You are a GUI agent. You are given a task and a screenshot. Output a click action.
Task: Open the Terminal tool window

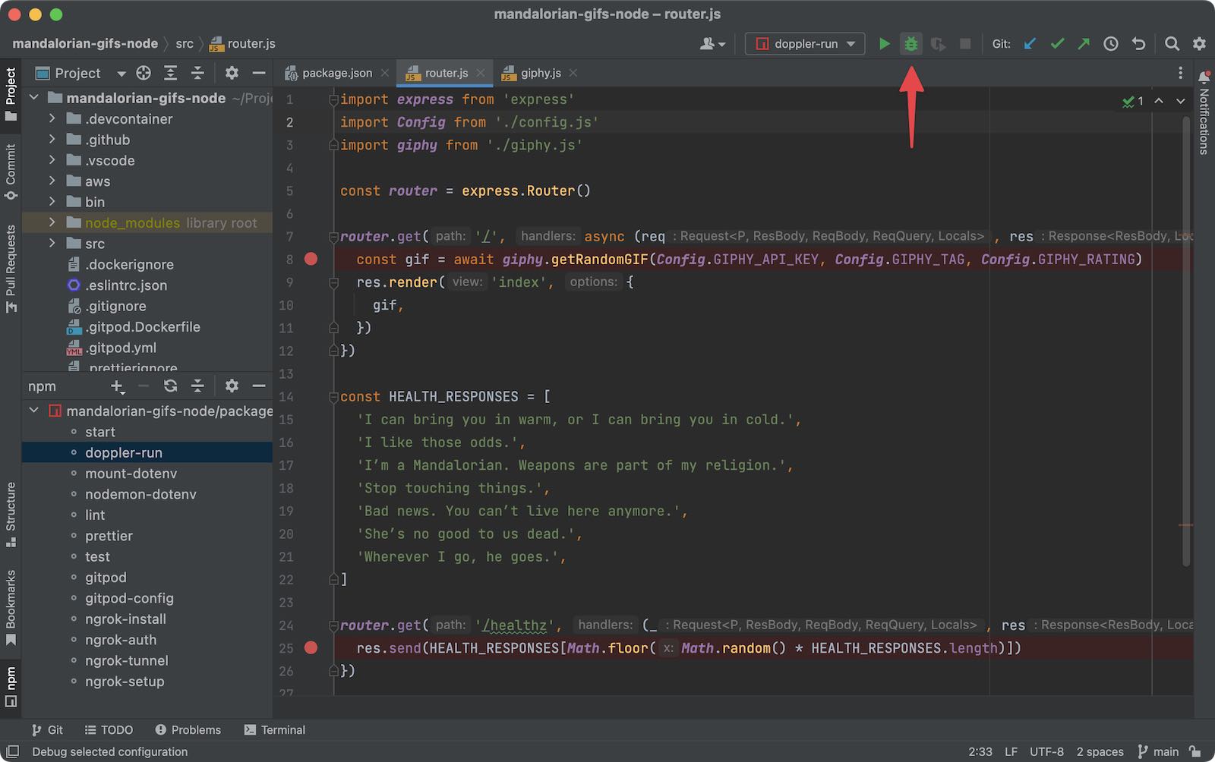(275, 730)
